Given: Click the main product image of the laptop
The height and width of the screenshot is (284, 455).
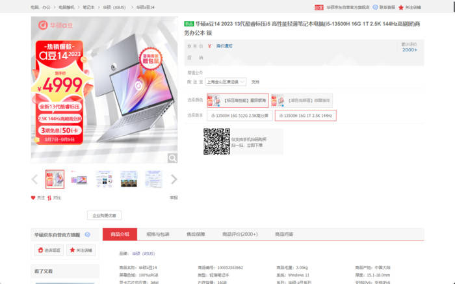Looking at the screenshot, I should [x=104, y=90].
